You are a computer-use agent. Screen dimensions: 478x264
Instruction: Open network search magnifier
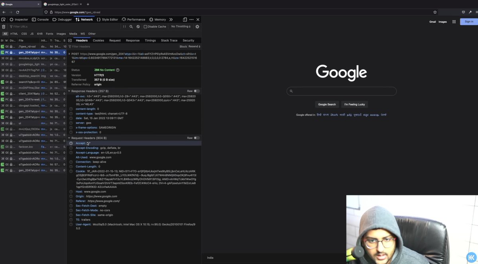131,27
